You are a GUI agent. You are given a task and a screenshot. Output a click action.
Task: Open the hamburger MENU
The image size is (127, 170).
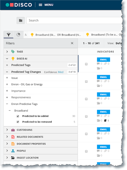pyautogui.click(x=46, y=5)
